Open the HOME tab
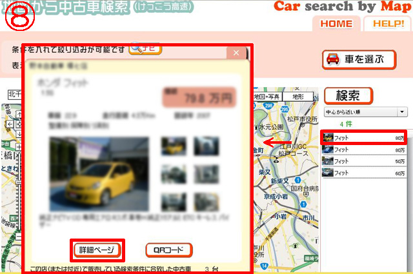 point(336,24)
